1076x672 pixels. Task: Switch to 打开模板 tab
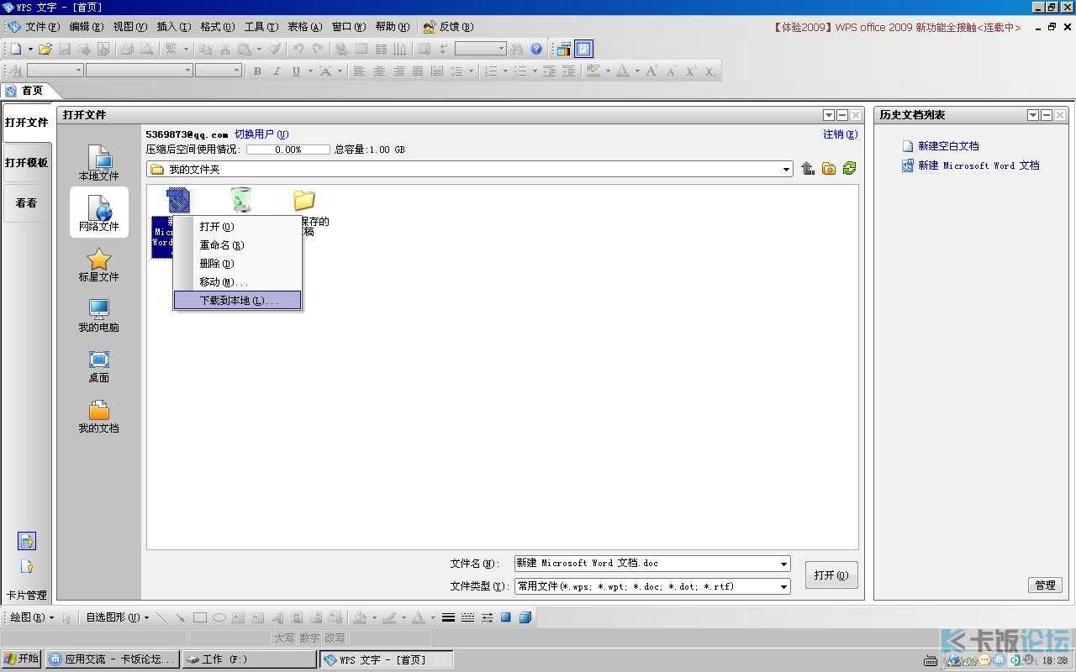pyautogui.click(x=27, y=163)
